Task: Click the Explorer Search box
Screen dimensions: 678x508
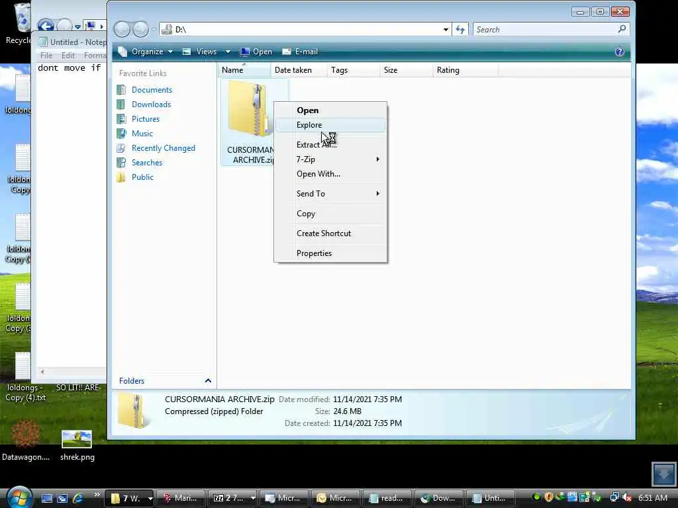Action: tap(545, 29)
